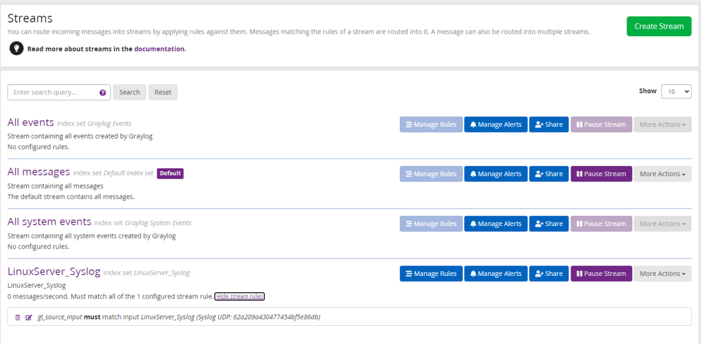This screenshot has width=701, height=344.
Task: Delete the gl_source_input stream rule trash icon
Action: click(x=18, y=317)
